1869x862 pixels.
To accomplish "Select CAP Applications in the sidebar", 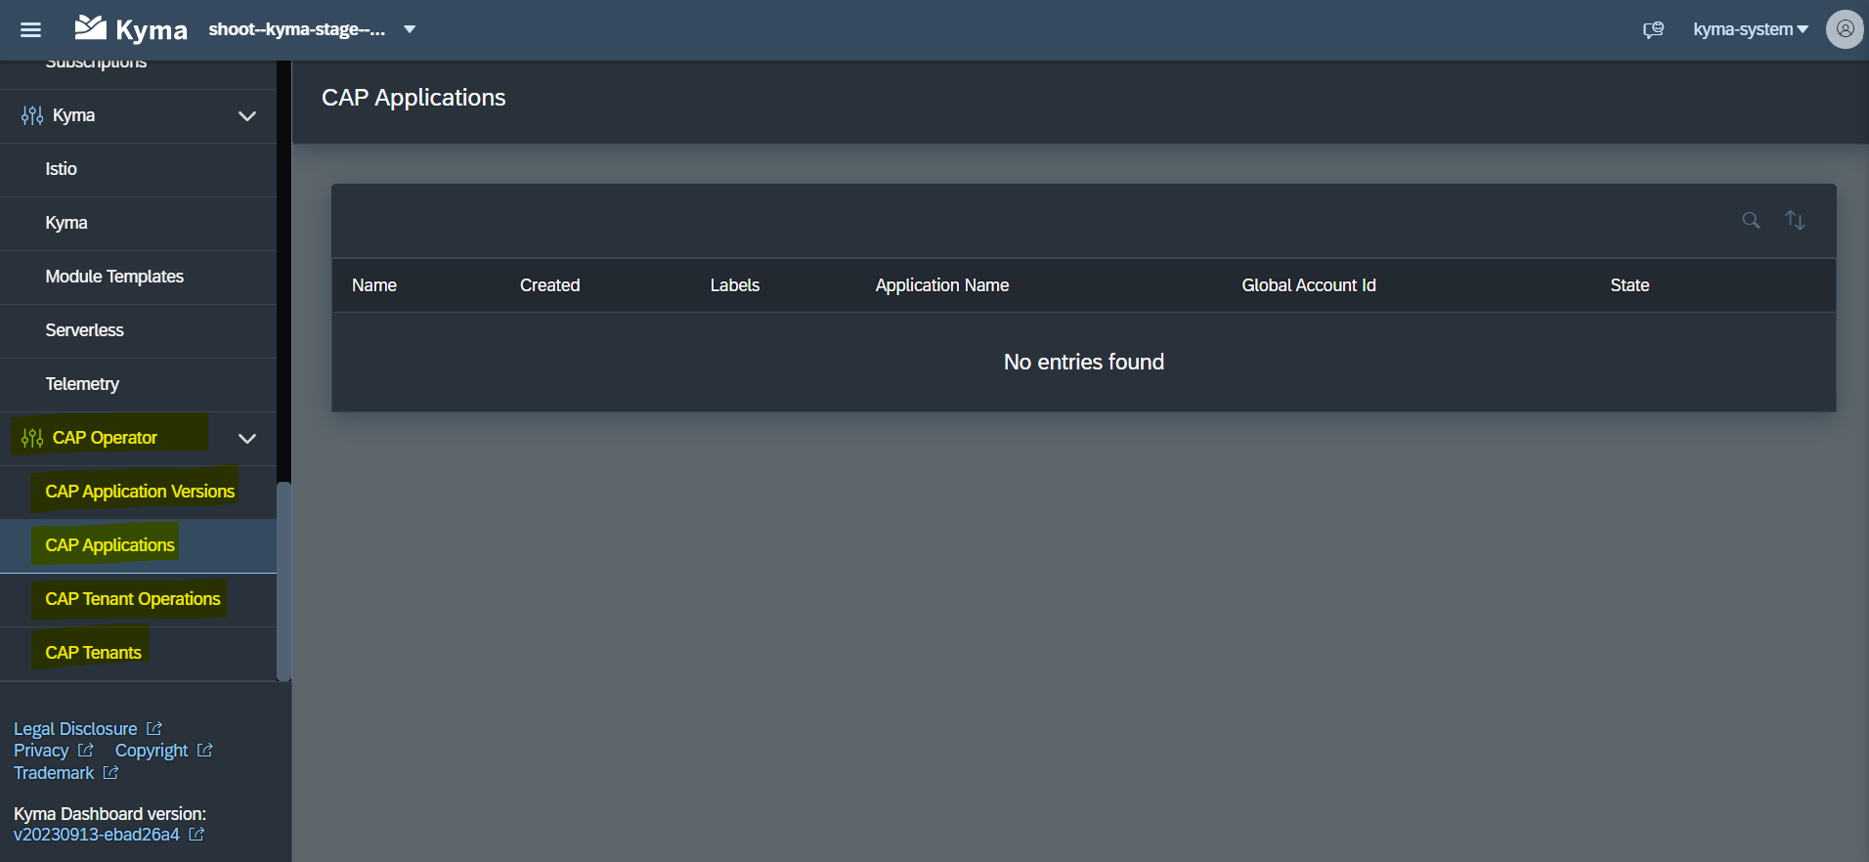I will click(138, 545).
